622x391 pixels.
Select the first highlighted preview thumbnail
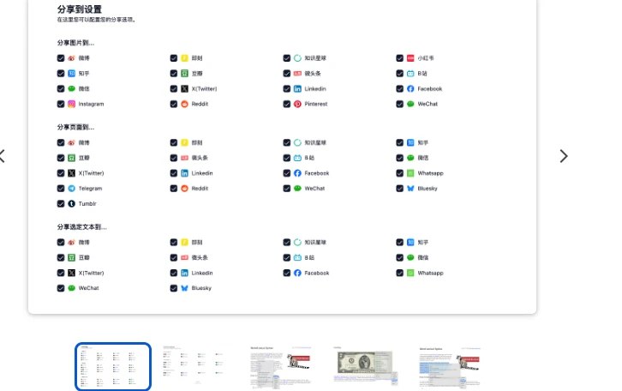point(113,366)
